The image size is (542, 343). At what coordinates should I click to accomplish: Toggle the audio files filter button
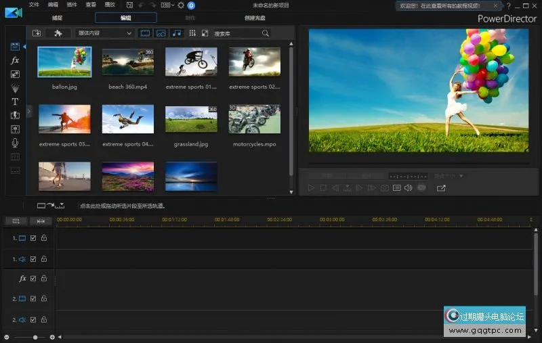177,33
